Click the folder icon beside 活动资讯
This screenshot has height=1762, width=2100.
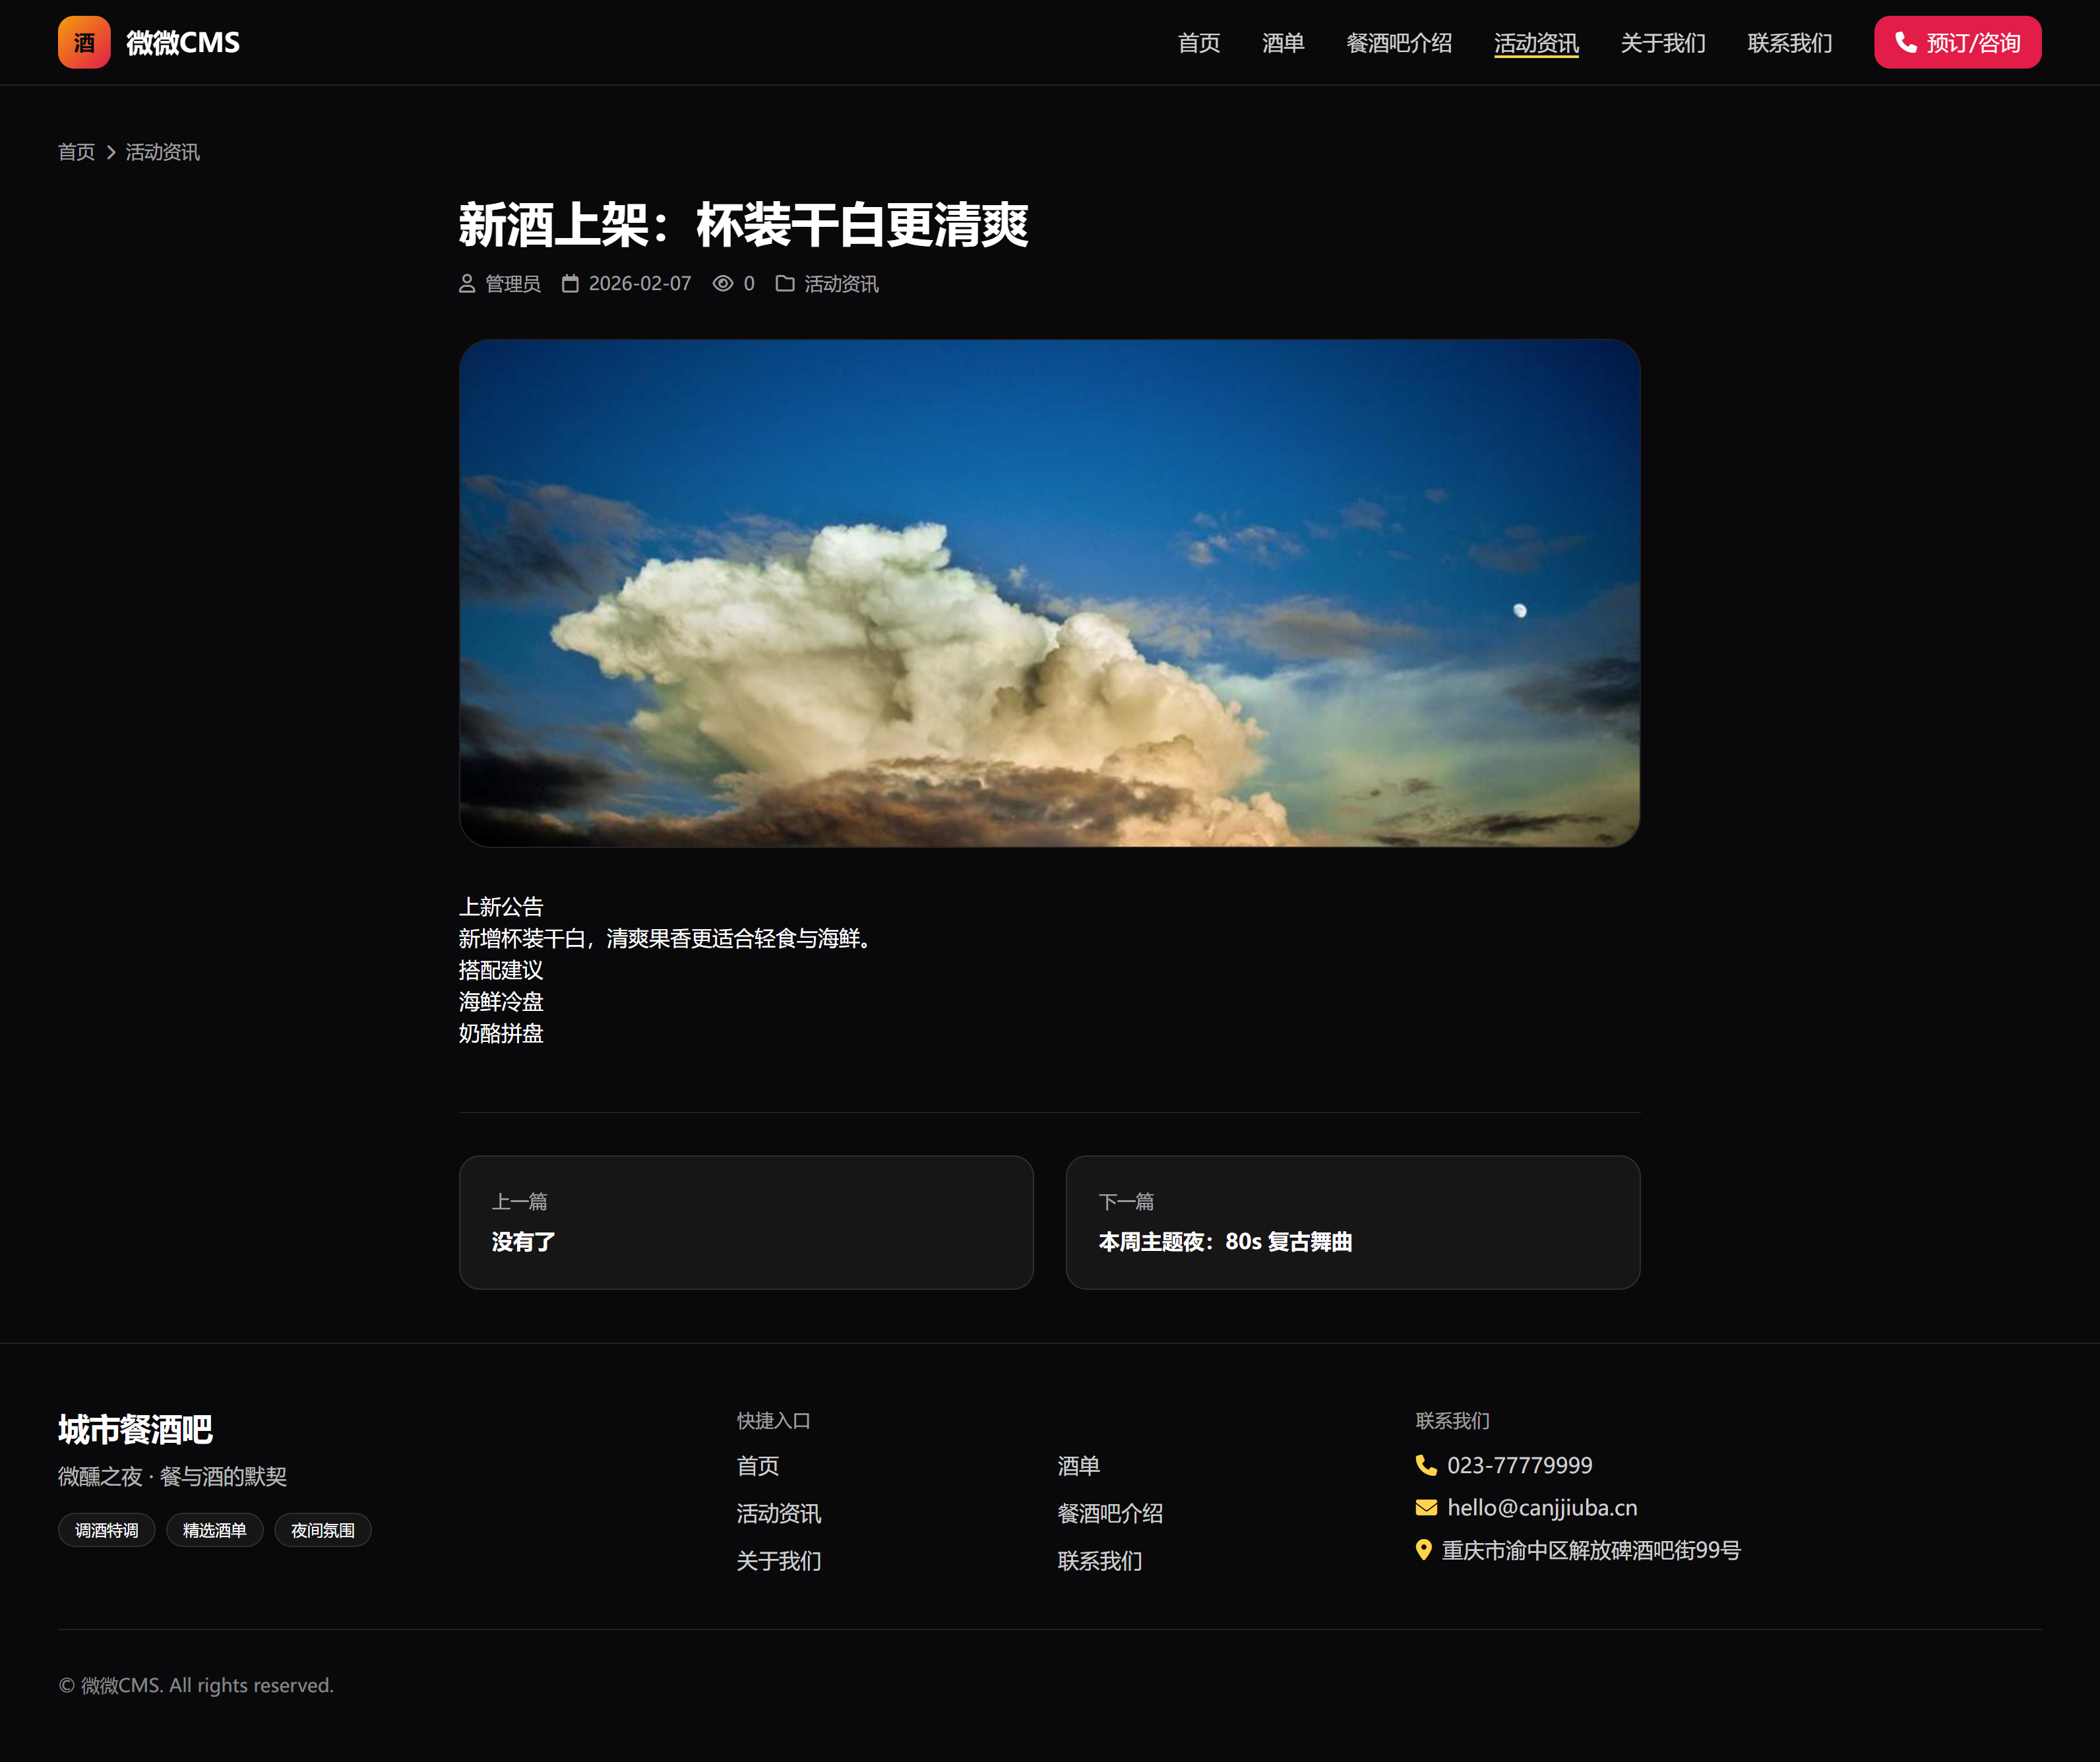[785, 284]
